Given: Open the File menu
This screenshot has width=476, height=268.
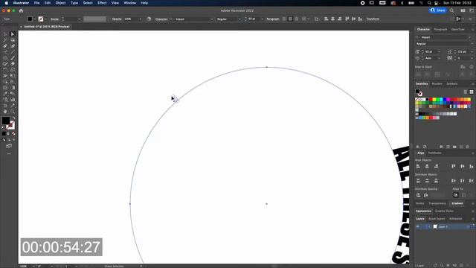Looking at the screenshot, I should point(36,3).
